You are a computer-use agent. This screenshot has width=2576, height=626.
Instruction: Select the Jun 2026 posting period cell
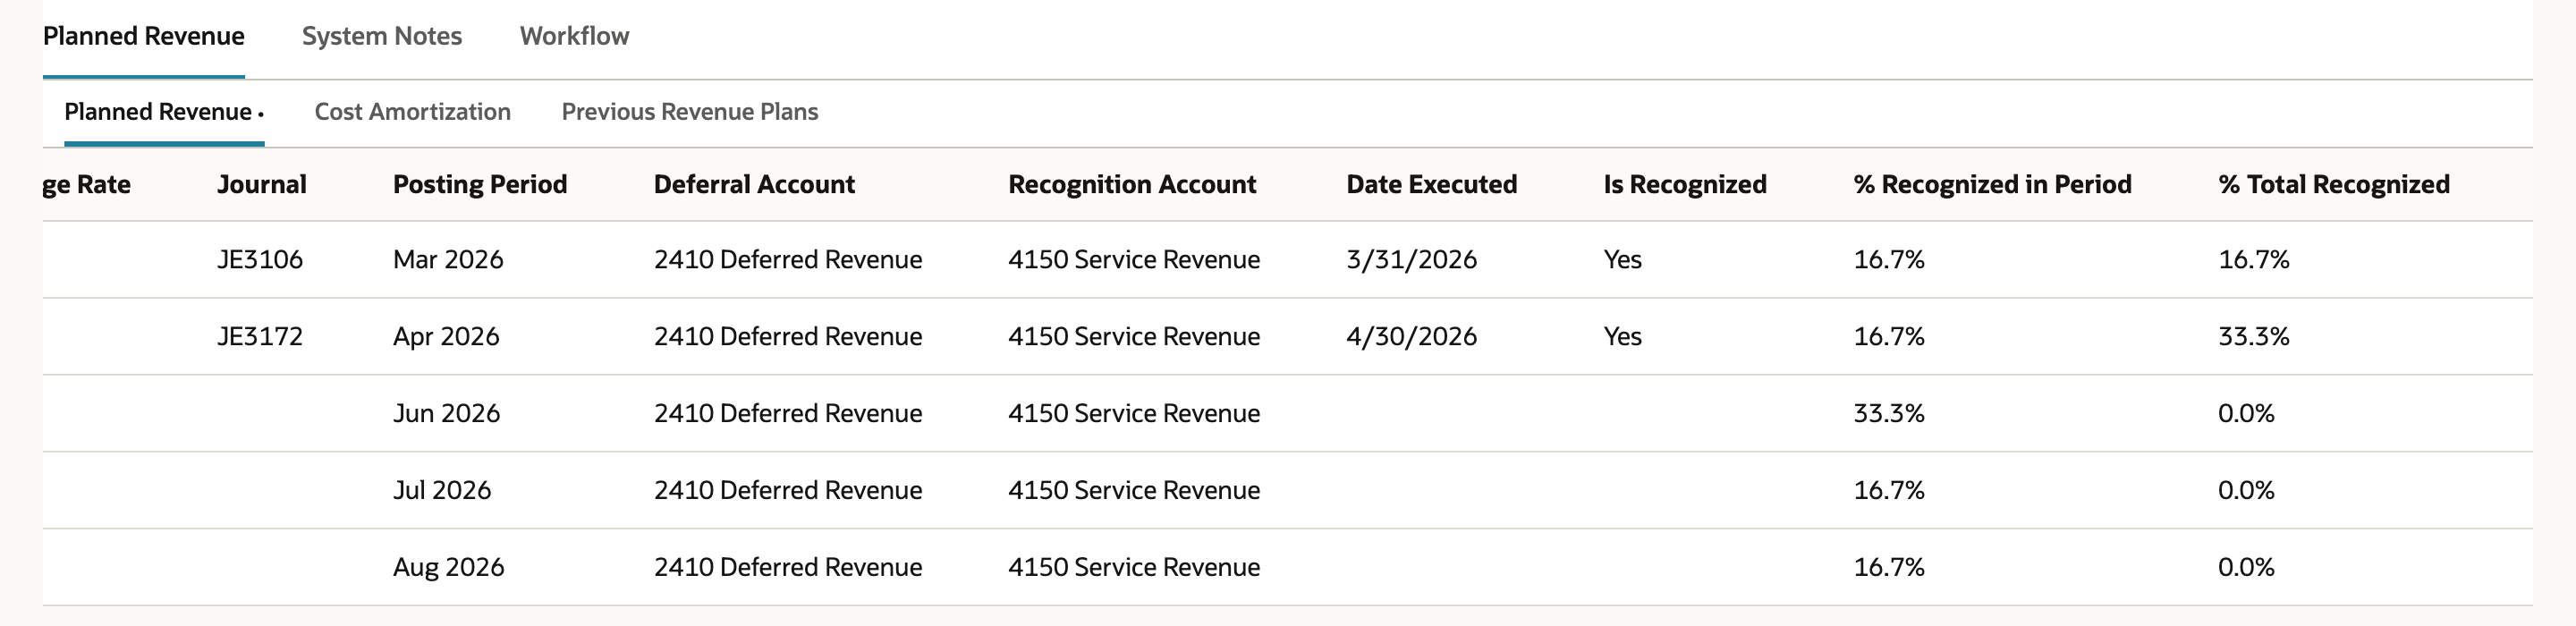446,414
